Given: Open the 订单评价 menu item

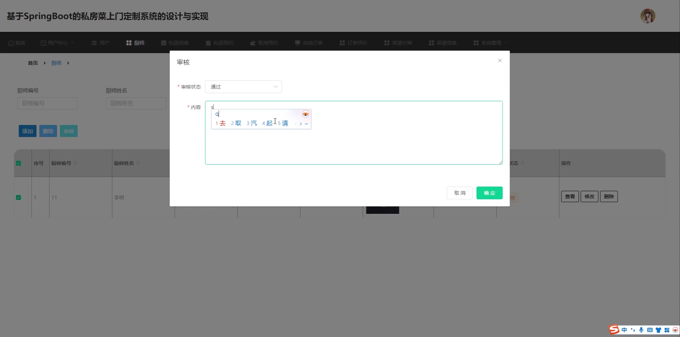Looking at the screenshot, I should pyautogui.click(x=353, y=43).
